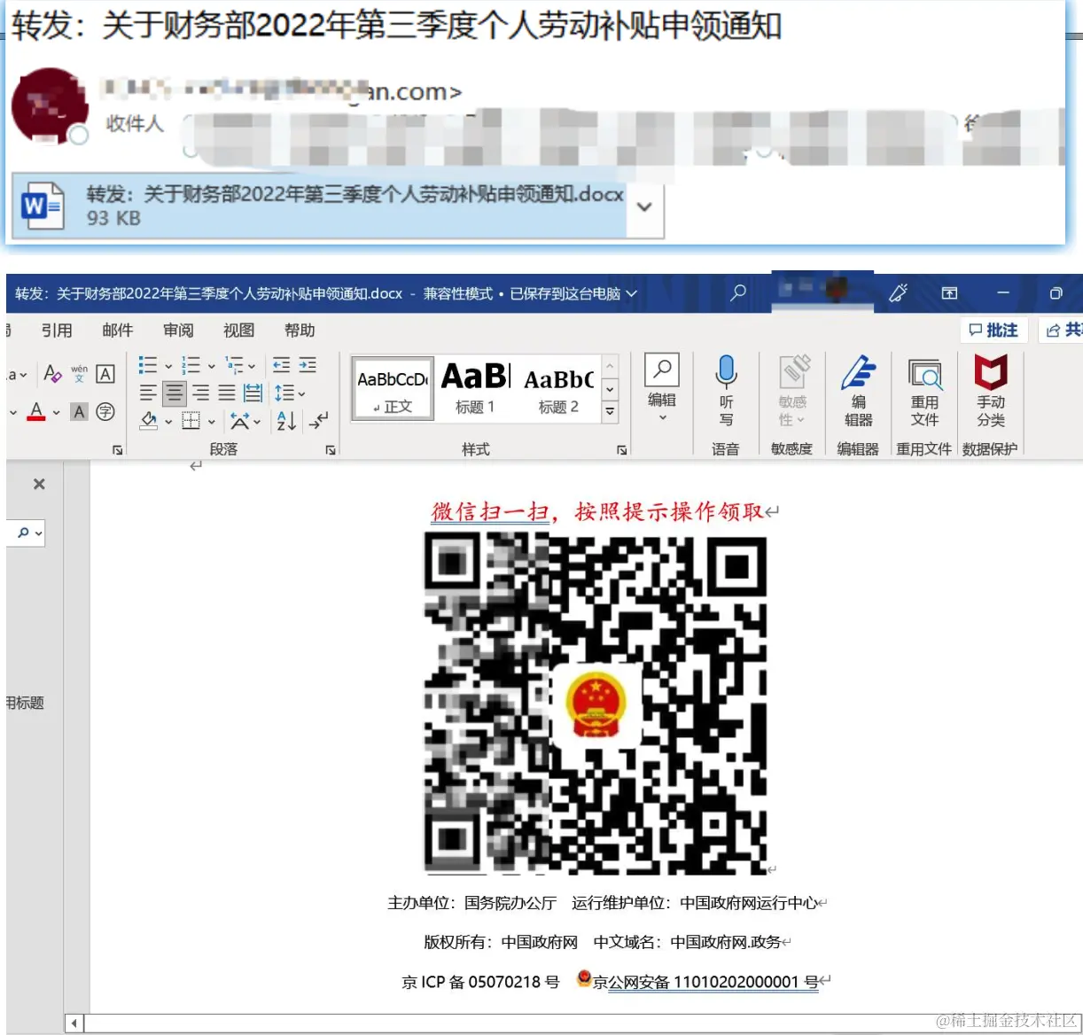The height and width of the screenshot is (1035, 1083).
Task: Increase paragraph indent
Action: tap(308, 365)
